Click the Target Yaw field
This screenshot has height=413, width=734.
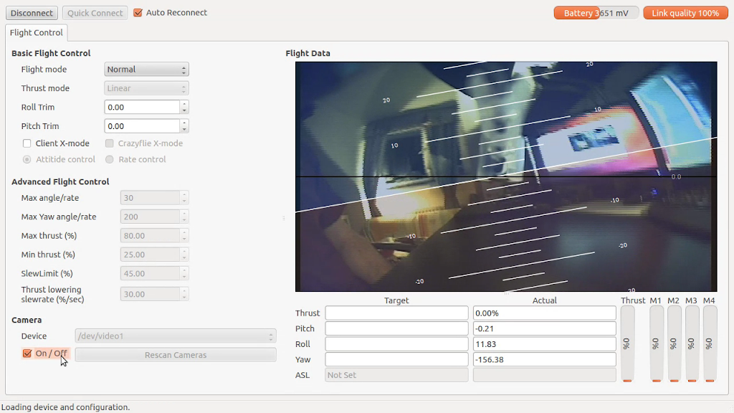(x=396, y=359)
